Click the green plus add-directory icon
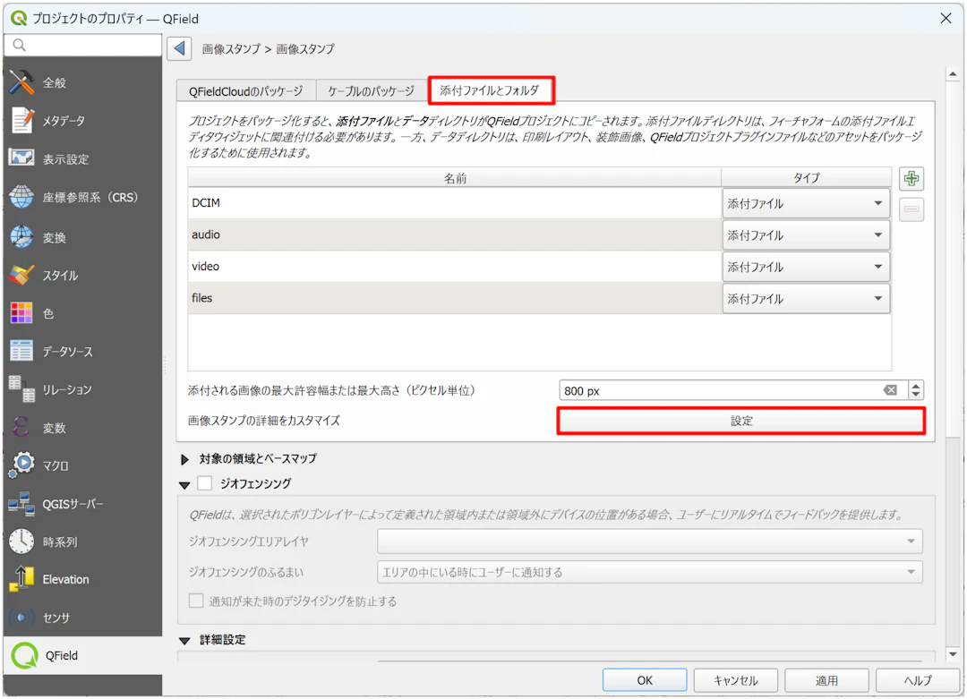This screenshot has height=699, width=967. [911, 179]
